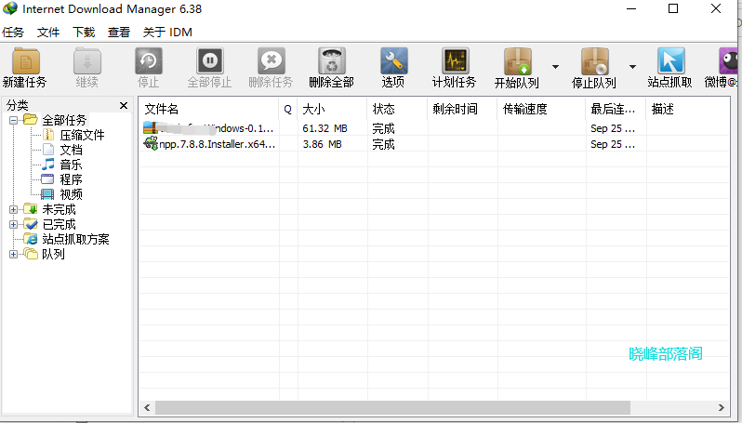Expand the 已完成 tree node
The image size is (742, 423).
coord(13,224)
